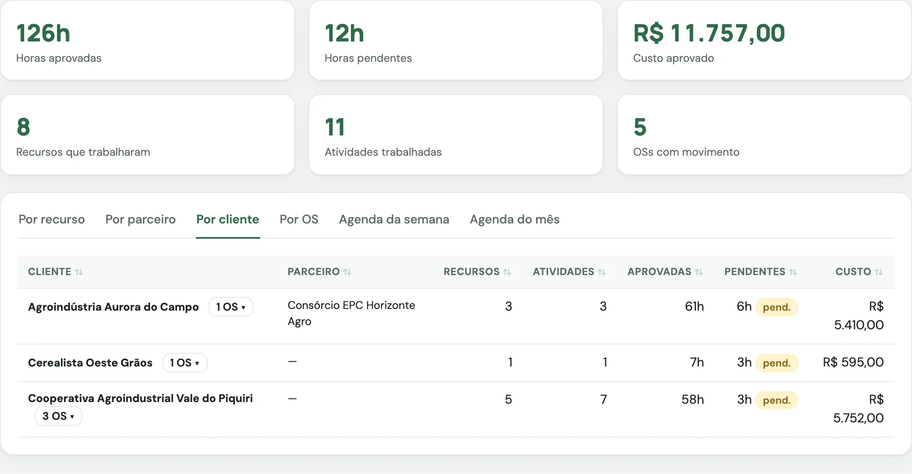Switch to the Por parceiro tab

140,219
